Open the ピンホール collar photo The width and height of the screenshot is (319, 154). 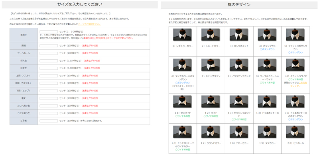(295, 132)
